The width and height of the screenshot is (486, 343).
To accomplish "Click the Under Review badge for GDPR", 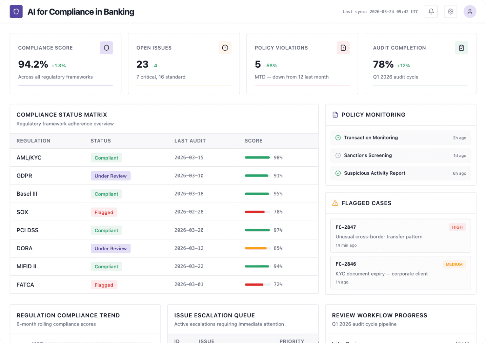I will (x=111, y=176).
